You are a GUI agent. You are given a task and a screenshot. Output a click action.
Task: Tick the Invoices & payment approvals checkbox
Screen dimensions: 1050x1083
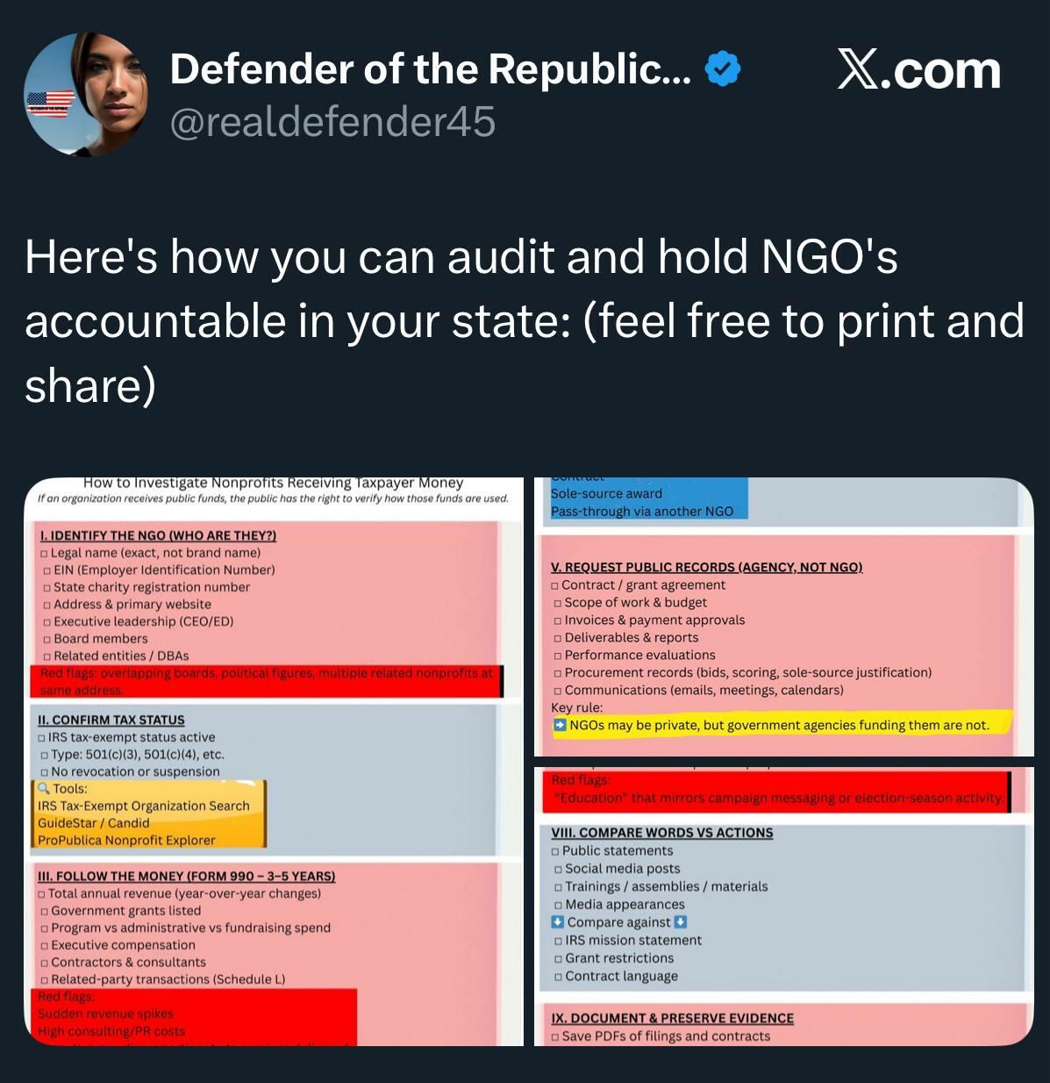point(557,620)
